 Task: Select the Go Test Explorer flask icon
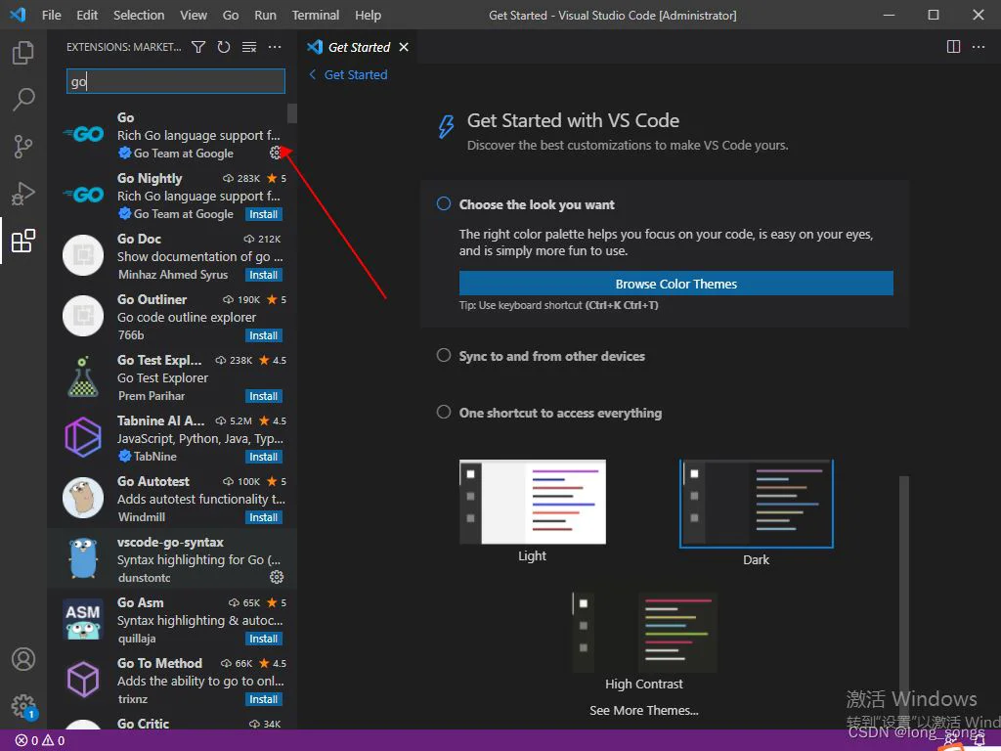pos(83,376)
